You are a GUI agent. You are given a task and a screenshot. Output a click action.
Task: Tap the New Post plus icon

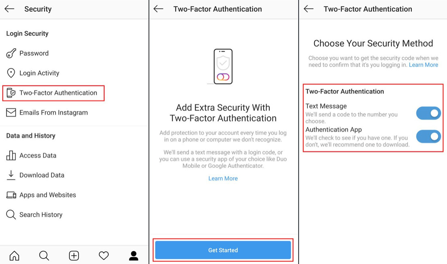(x=74, y=256)
